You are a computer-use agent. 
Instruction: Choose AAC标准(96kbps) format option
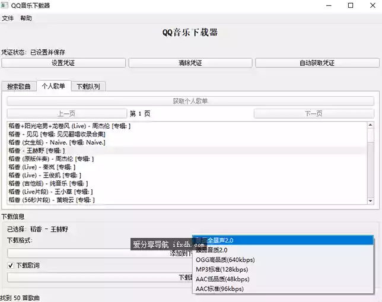[283, 289]
